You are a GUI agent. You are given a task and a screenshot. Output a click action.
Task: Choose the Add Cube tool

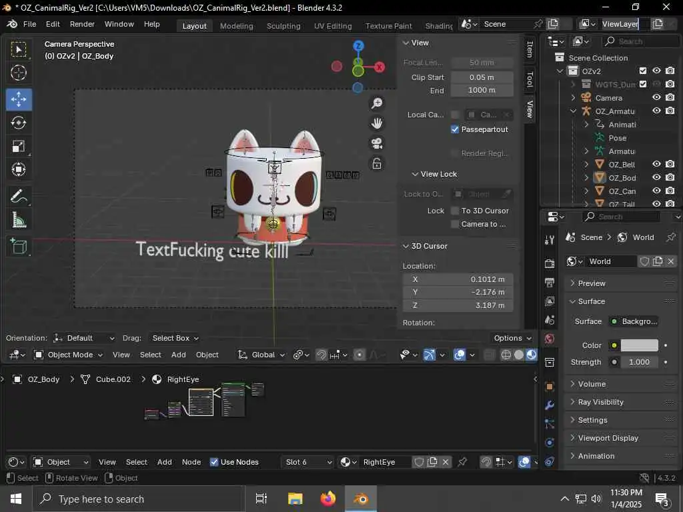(x=18, y=247)
